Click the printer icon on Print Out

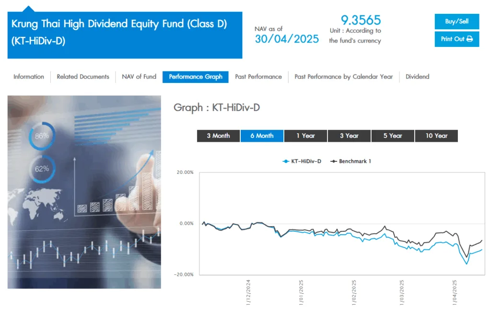[x=469, y=39]
